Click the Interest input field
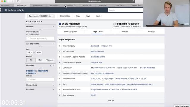 pos(40,79)
